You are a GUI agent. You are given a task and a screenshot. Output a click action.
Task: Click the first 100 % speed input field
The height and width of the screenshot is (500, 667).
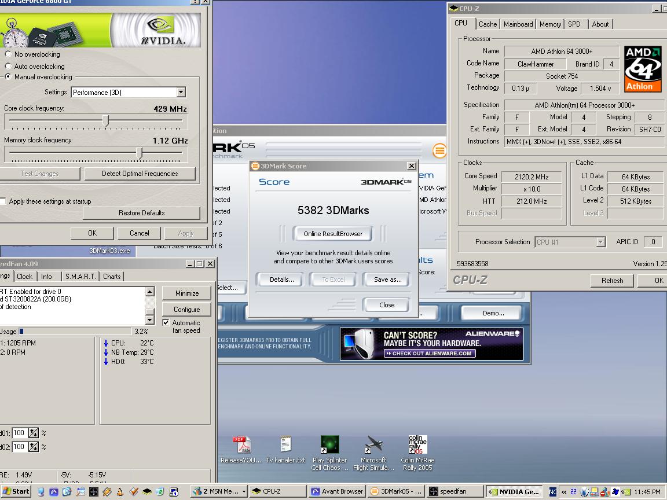click(20, 433)
